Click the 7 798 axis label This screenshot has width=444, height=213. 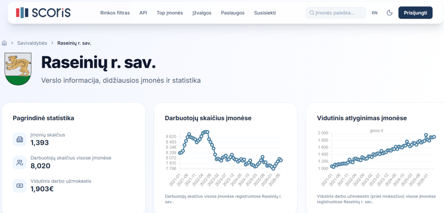click(171, 169)
